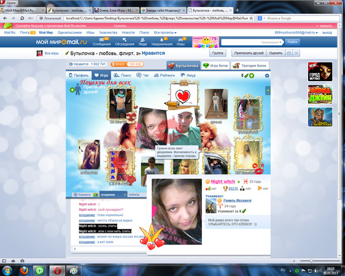Open Уведомления notifications bell

(x=162, y=41)
